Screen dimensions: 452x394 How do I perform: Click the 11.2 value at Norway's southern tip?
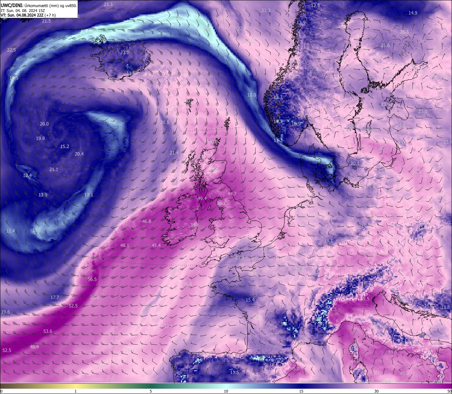(x=278, y=141)
